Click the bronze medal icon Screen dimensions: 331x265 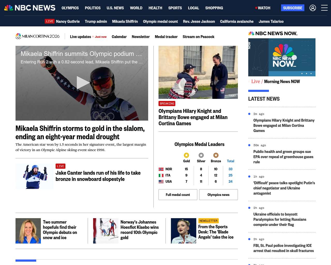pyautogui.click(x=216, y=155)
